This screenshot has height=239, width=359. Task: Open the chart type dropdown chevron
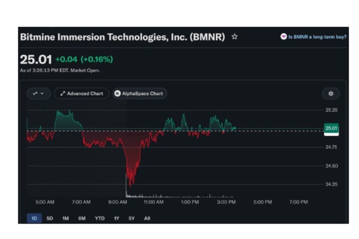pyautogui.click(x=42, y=93)
